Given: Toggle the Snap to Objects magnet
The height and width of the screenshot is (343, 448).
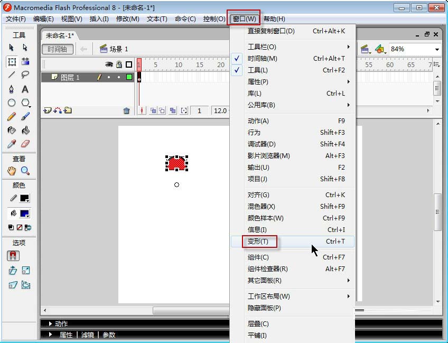Looking at the screenshot, I should 13,256.
